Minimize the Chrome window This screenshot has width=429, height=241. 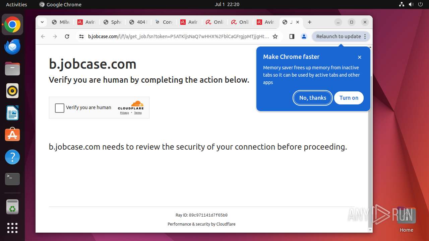click(339, 22)
